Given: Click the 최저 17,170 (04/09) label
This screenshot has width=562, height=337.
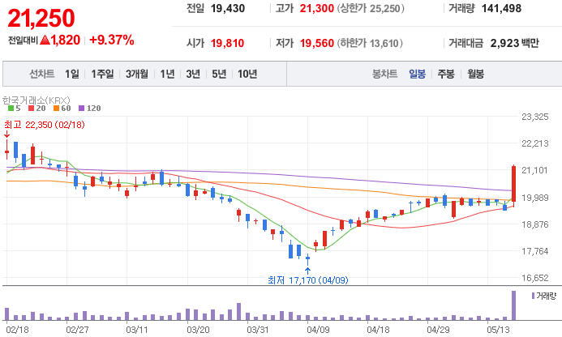Looking at the screenshot, I should click(x=308, y=280).
